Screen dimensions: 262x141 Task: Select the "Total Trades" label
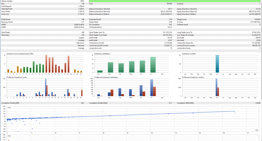click(6, 32)
